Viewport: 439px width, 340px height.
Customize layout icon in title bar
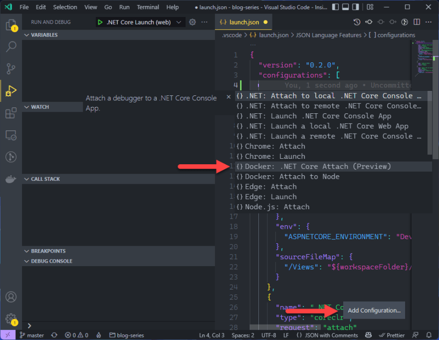coord(370,7)
